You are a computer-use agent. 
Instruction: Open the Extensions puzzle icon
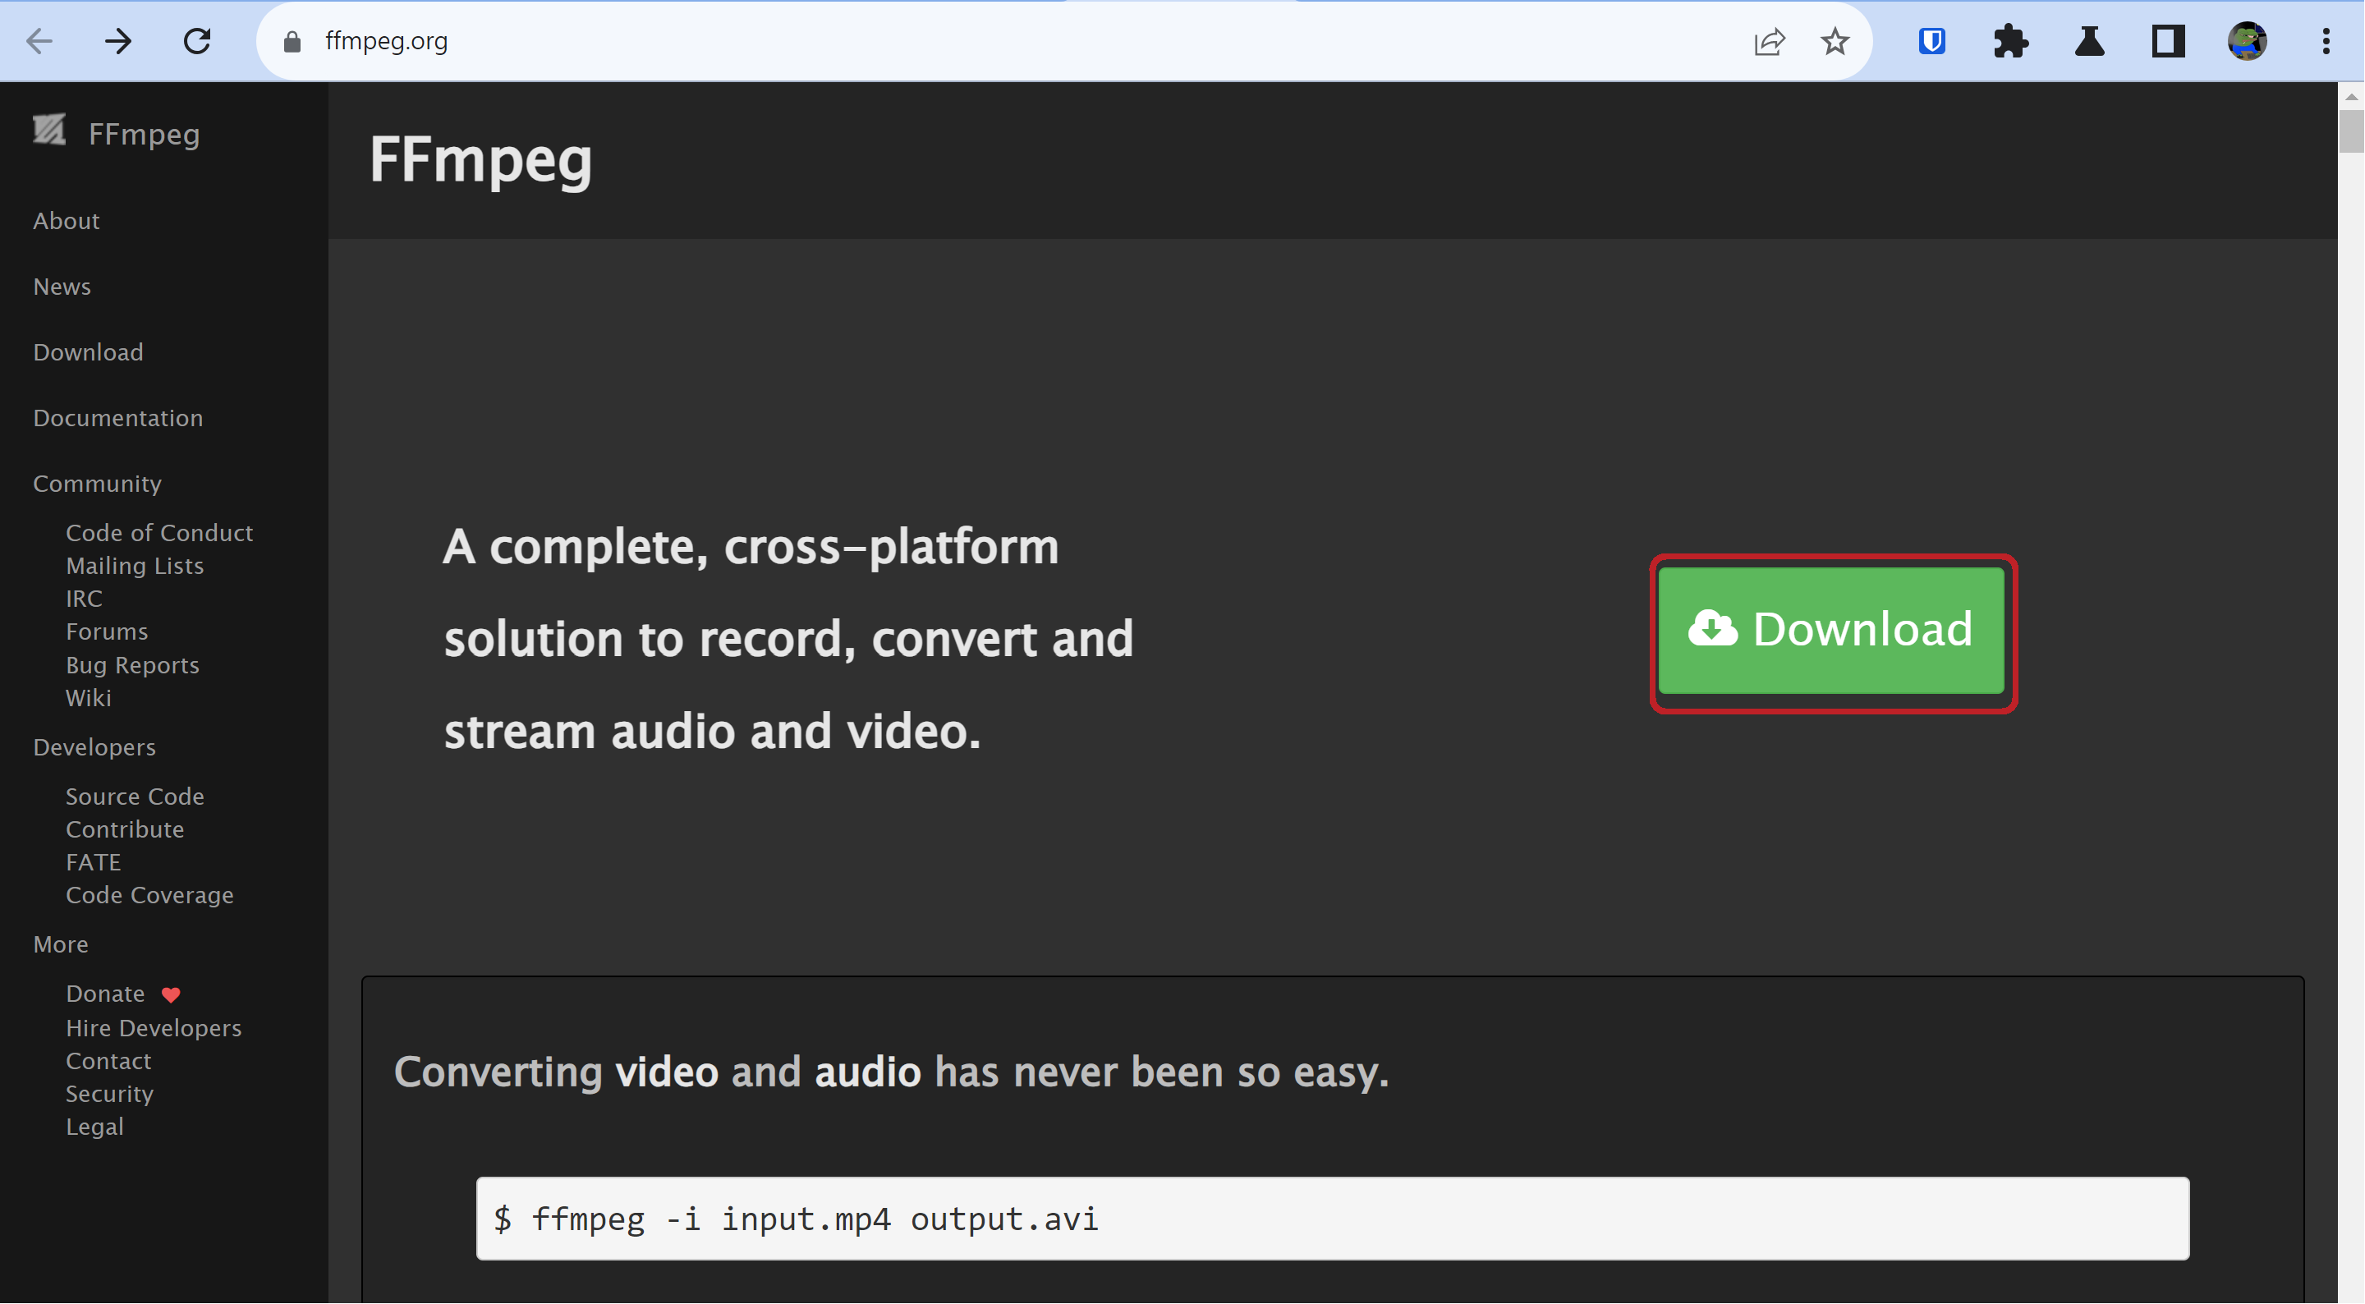(x=2010, y=41)
